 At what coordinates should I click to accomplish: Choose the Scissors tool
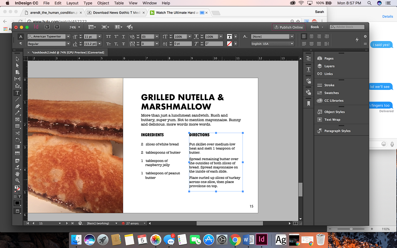17,133
